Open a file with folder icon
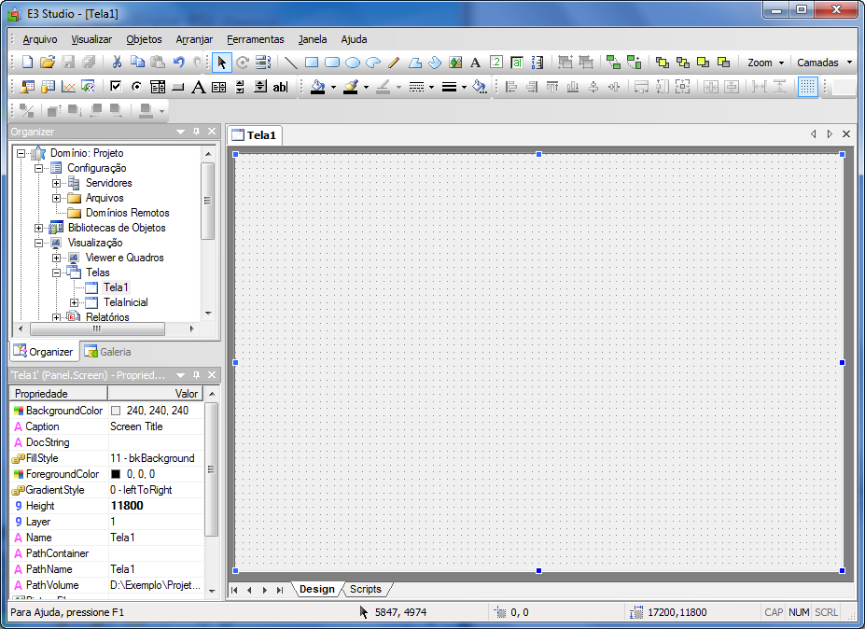Screen dimensions: 865x629 click(48, 63)
